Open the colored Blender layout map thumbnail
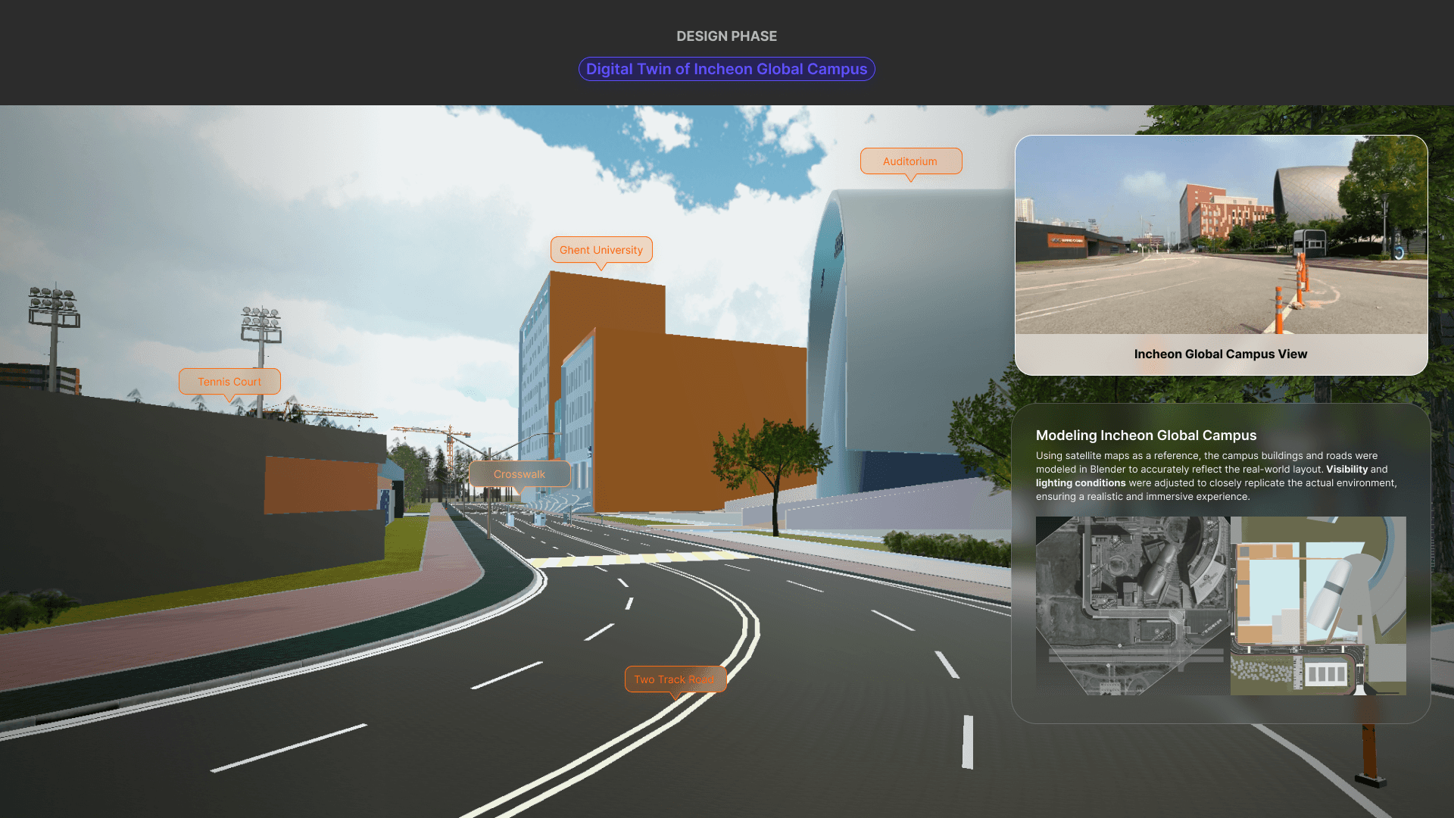Screen dimensions: 1454x818 pyautogui.click(x=1318, y=606)
